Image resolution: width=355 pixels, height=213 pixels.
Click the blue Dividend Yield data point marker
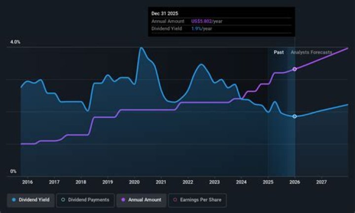click(x=295, y=116)
